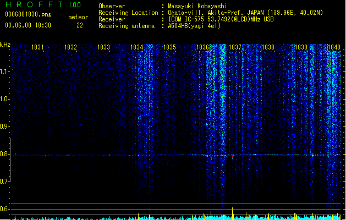Select the file name 0306081830.png
The width and height of the screenshot is (346, 220).
coord(28,14)
